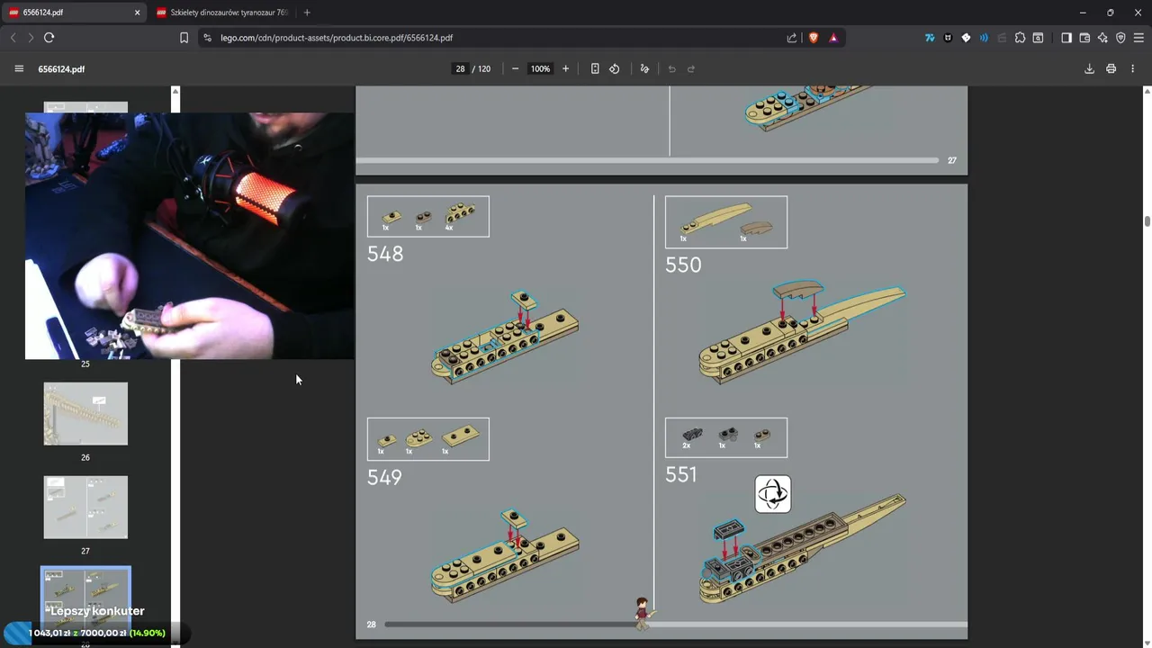Open Leo AI sparkle icon
This screenshot has height=648, width=1152.
(1102, 38)
